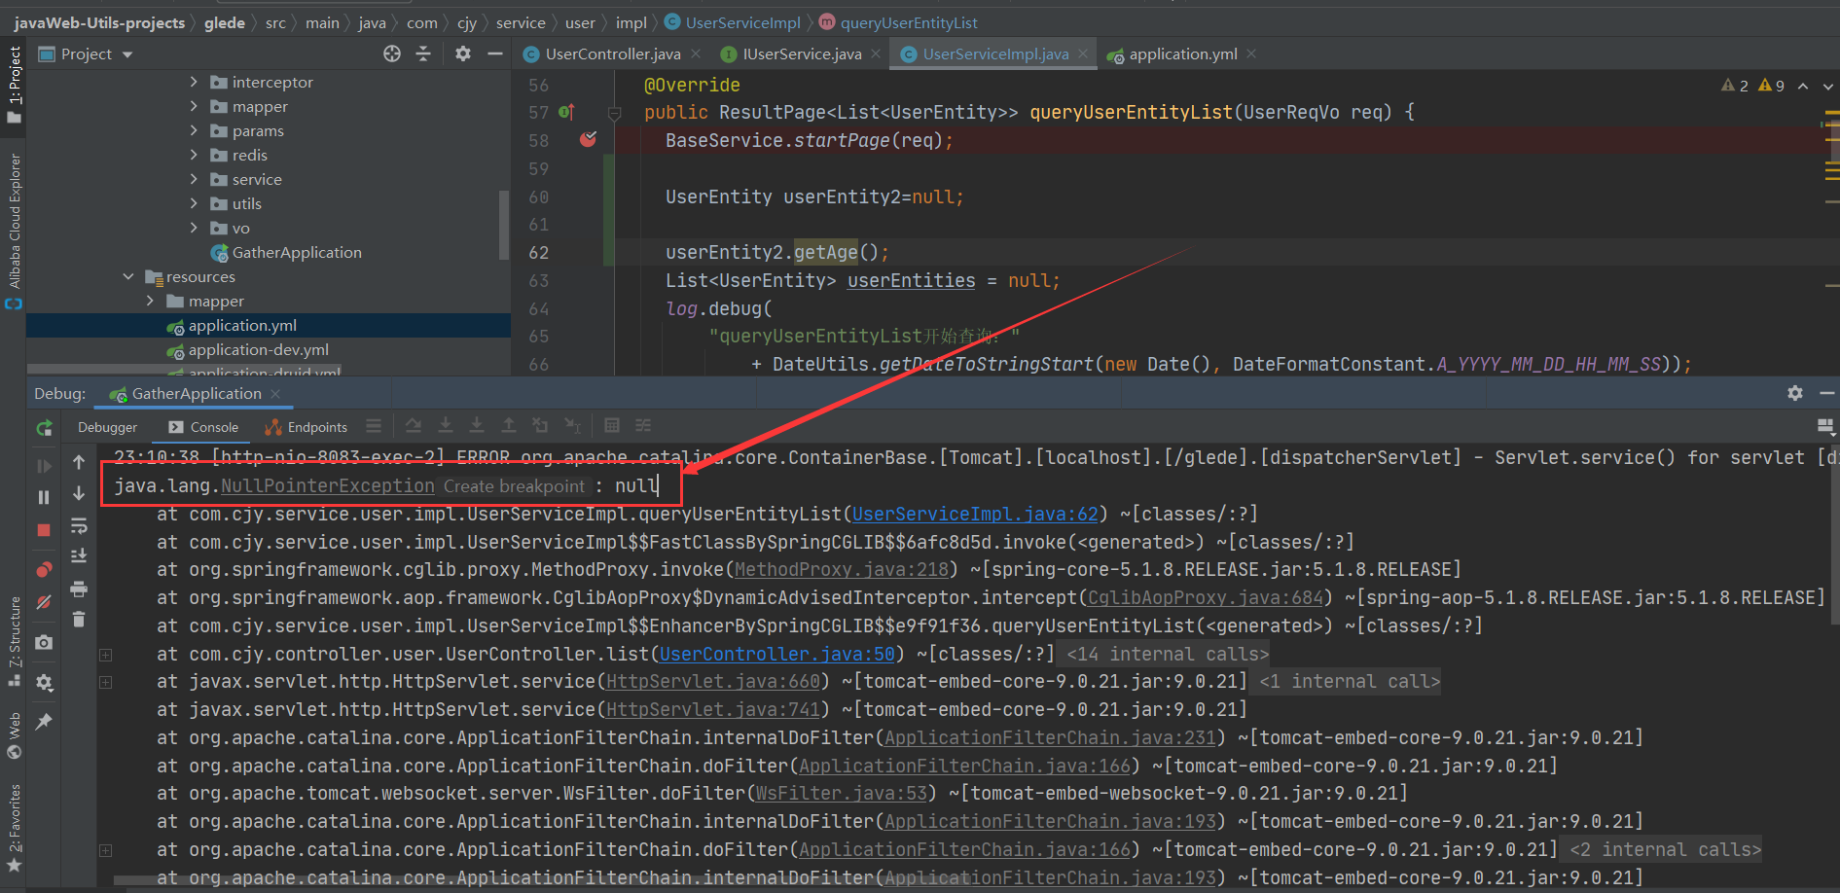Open Debugger tab
This screenshot has width=1840, height=893.
107,427
